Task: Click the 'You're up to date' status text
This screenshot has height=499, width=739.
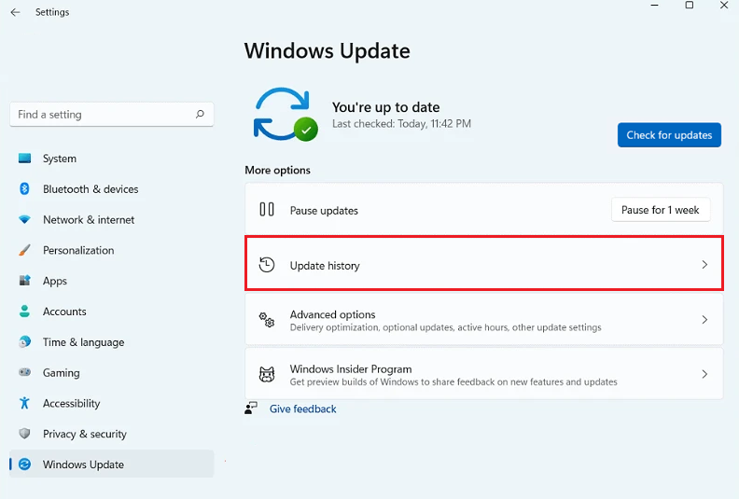Action: [x=385, y=107]
